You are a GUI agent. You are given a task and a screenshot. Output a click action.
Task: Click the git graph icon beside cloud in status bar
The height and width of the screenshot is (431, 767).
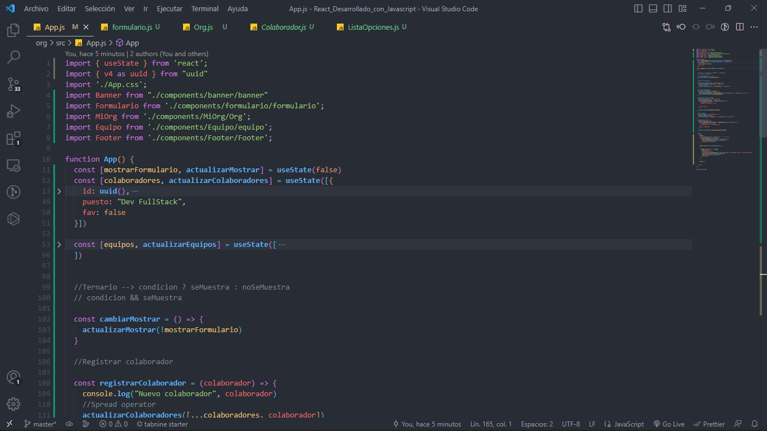pos(86,424)
